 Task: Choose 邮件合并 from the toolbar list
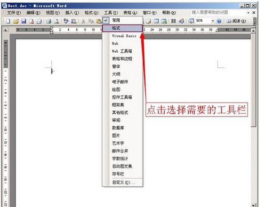[x=122, y=151]
